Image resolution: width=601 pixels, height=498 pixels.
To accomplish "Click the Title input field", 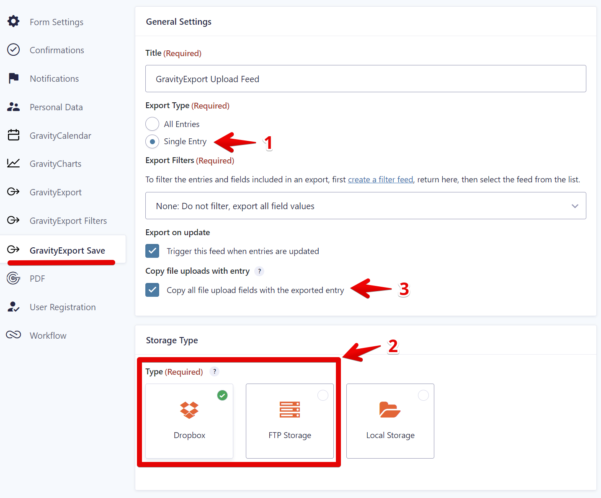I will [366, 79].
